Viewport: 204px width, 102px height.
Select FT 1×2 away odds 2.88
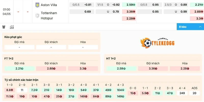pyautogui.click(x=51, y=69)
